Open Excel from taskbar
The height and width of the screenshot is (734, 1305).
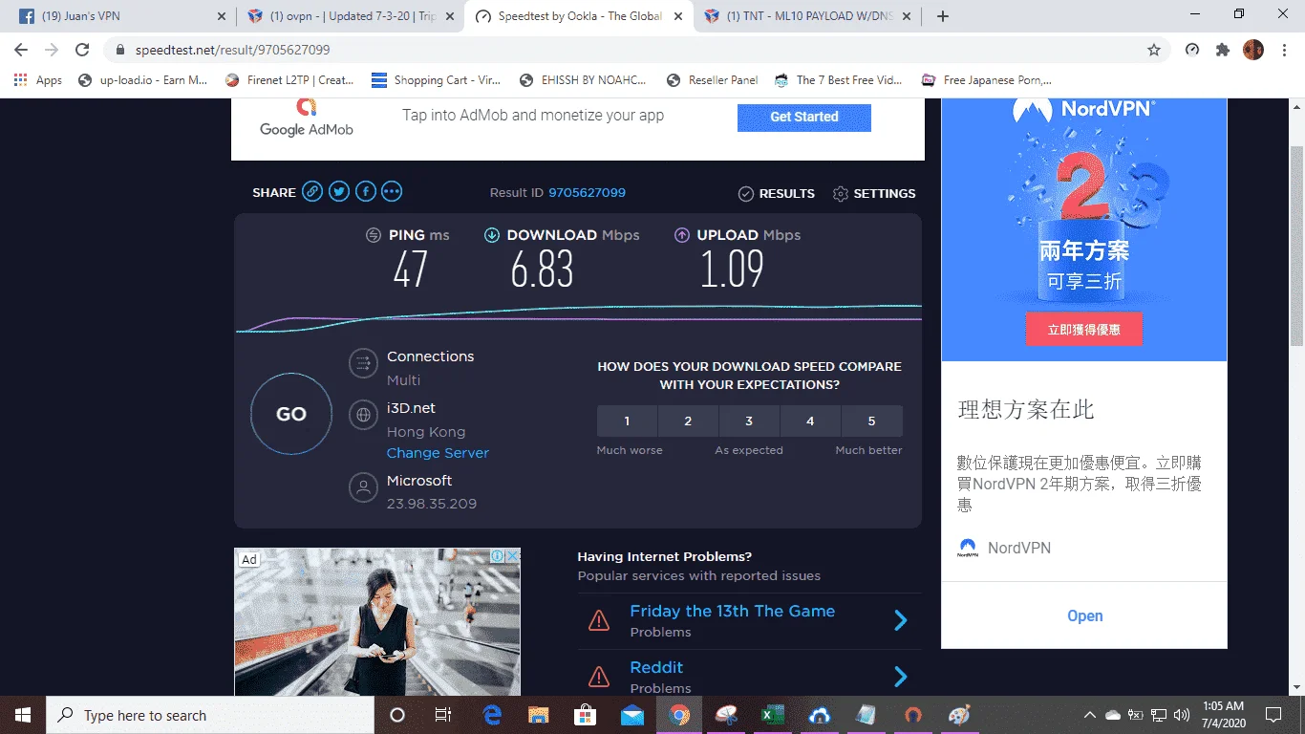click(773, 715)
